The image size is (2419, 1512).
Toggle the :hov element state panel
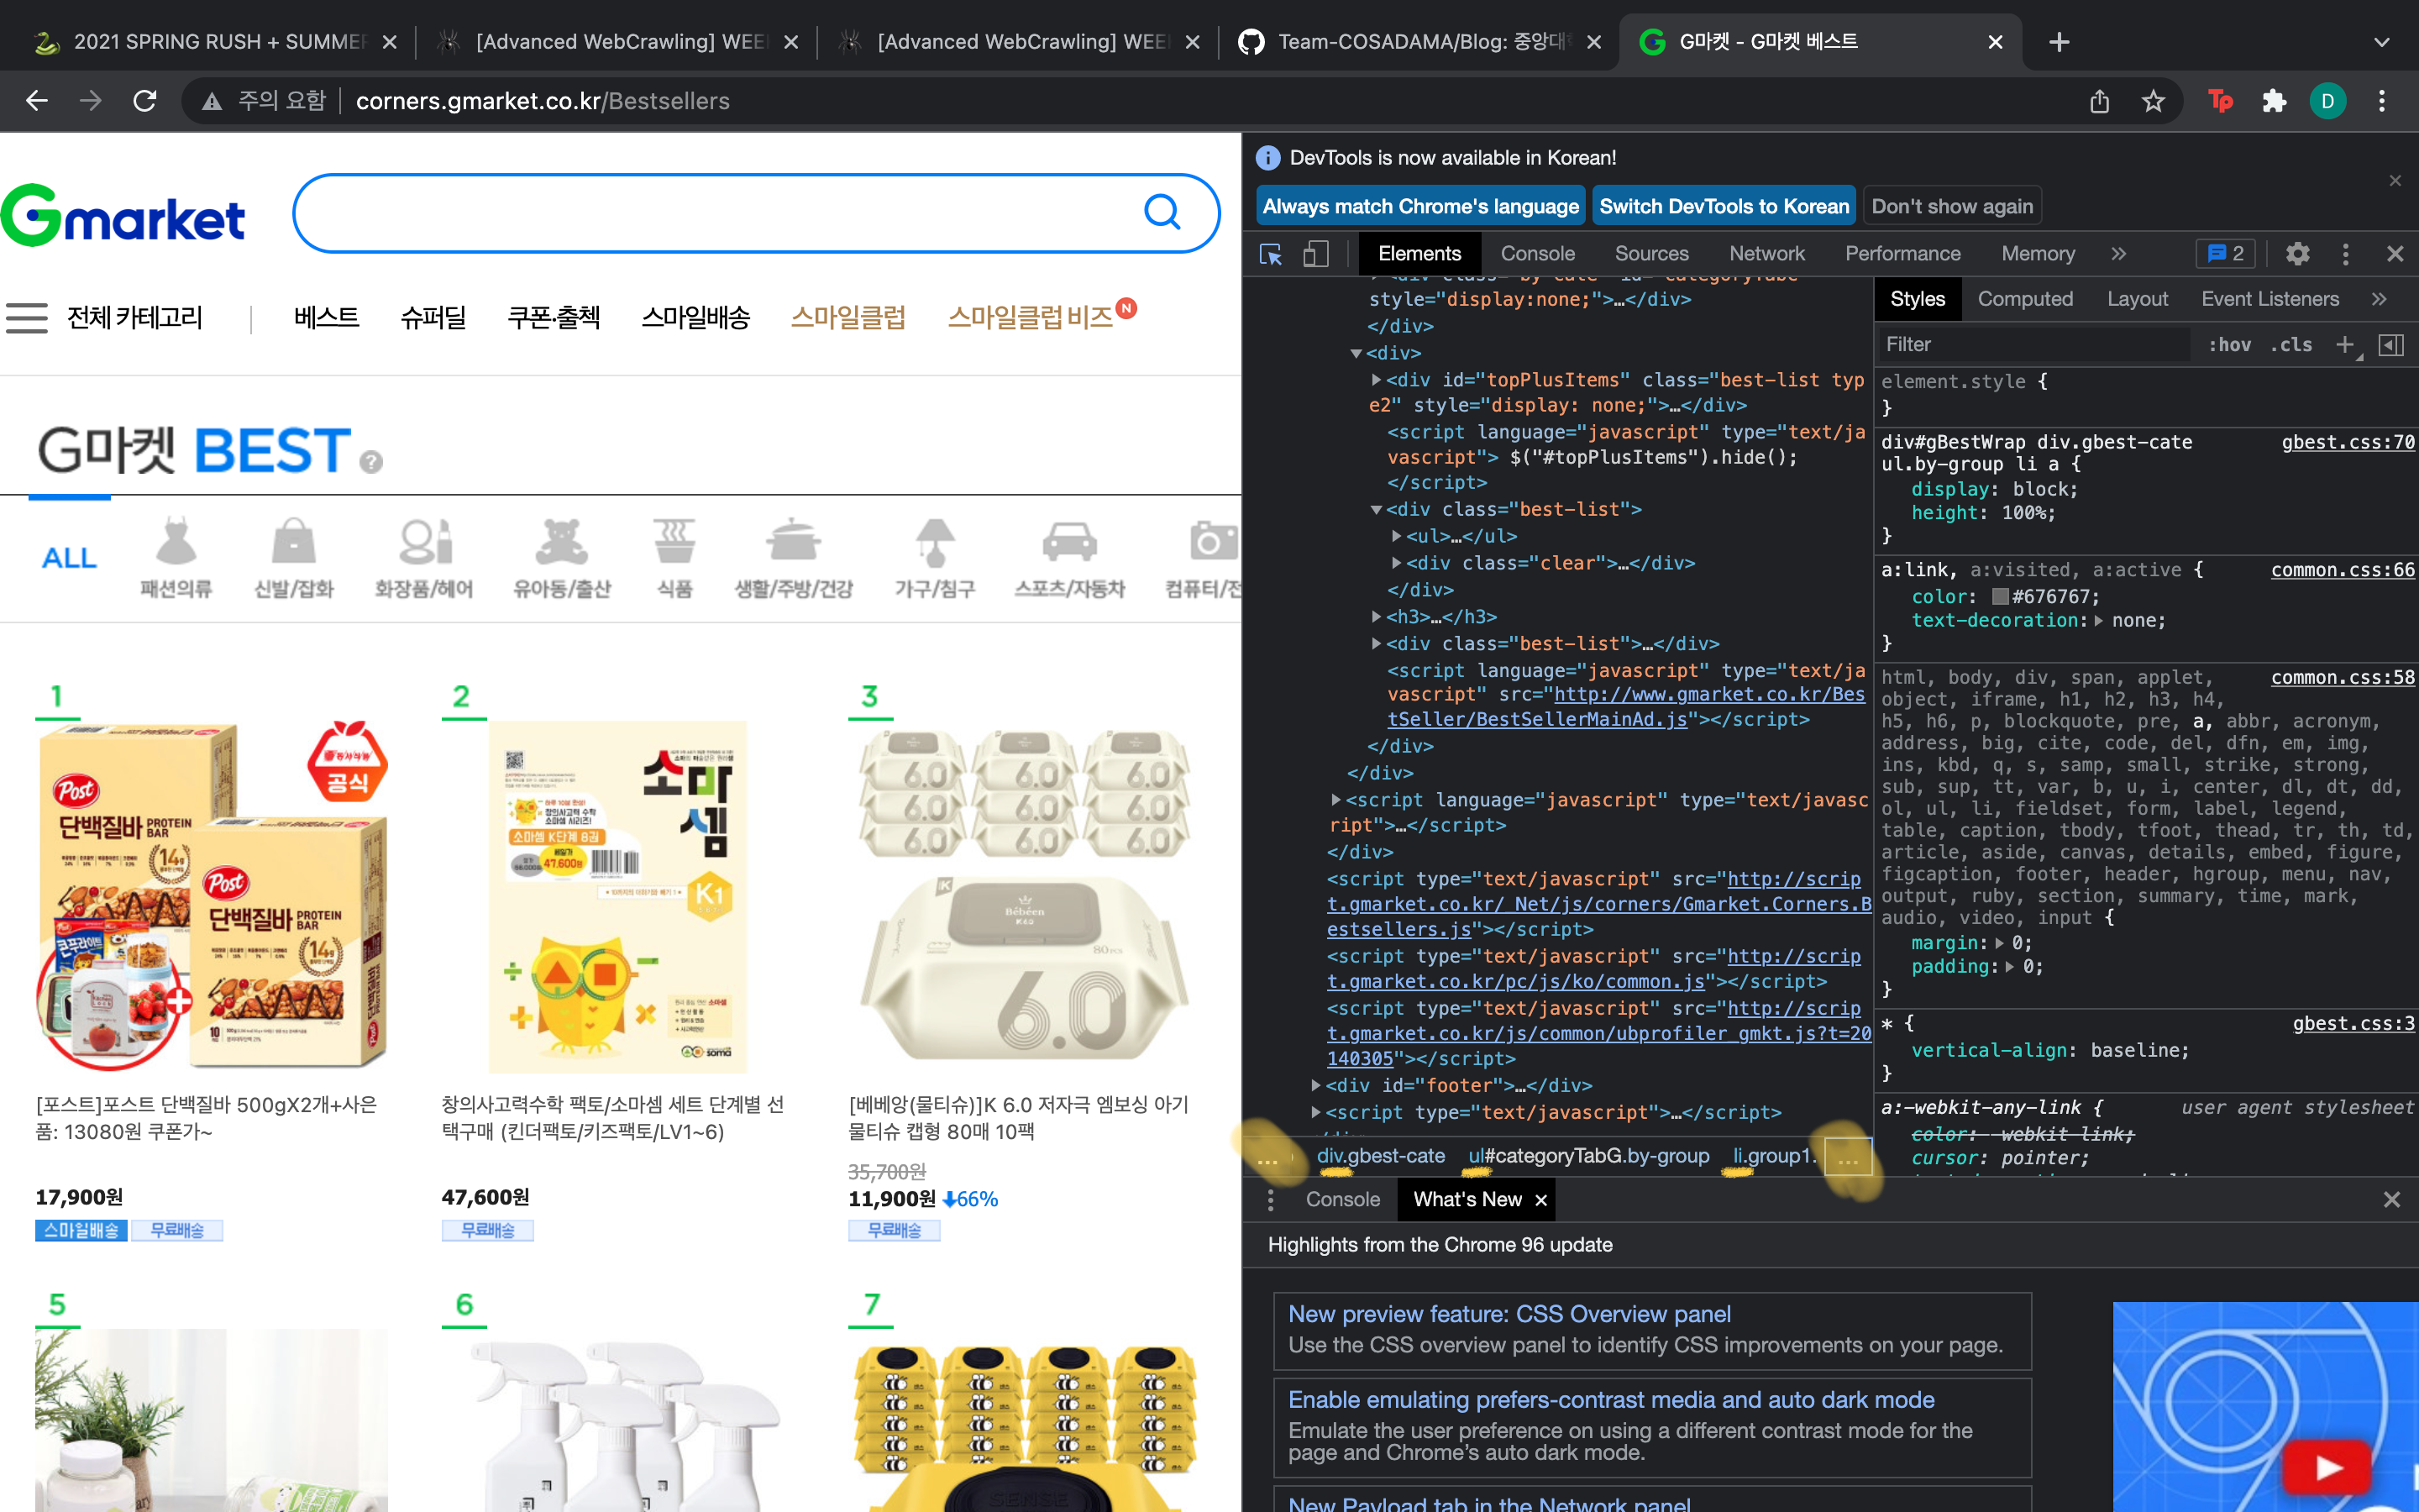(2229, 345)
